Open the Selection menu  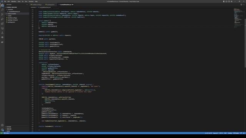(x=14, y=2)
